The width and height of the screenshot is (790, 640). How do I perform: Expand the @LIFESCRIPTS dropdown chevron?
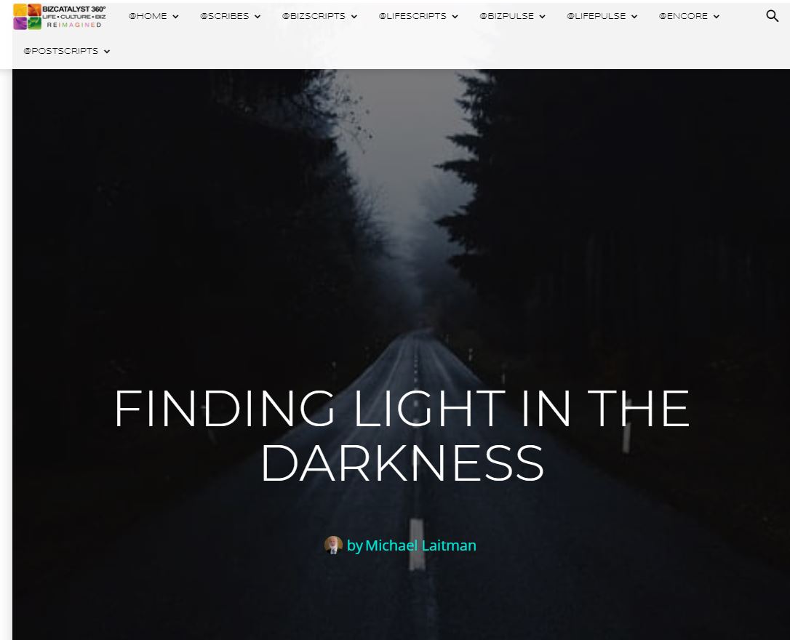click(455, 17)
